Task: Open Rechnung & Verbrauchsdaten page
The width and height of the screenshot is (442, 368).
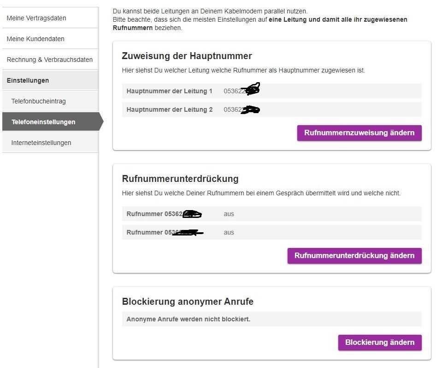Action: [x=49, y=60]
